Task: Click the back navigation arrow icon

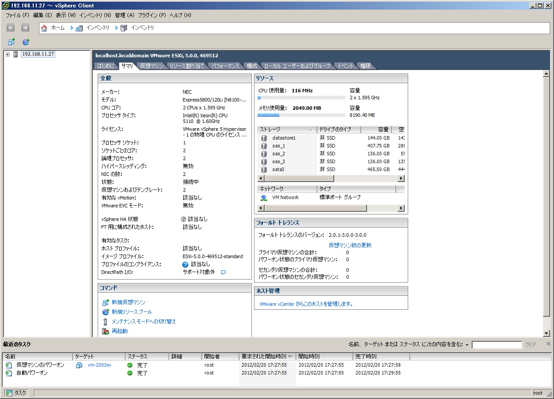Action: [11, 28]
